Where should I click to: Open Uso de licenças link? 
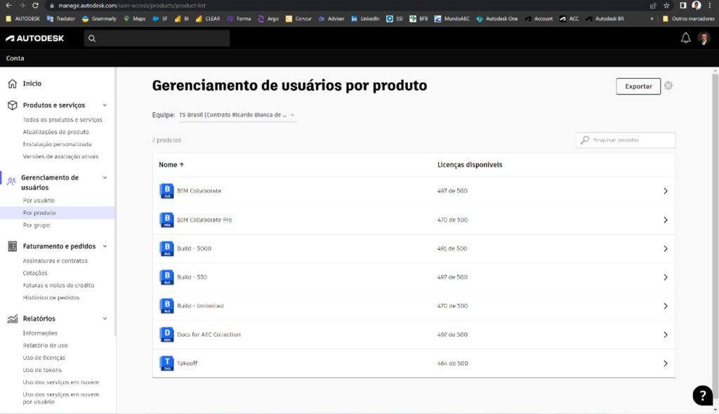(44, 358)
